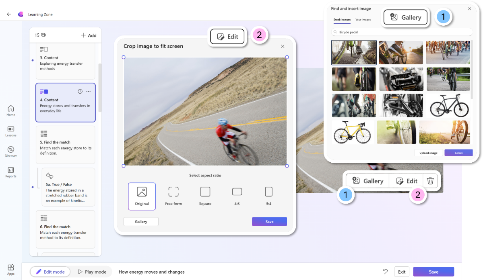Open more options on slide 4 card
This screenshot has width=483, height=280.
(89, 92)
